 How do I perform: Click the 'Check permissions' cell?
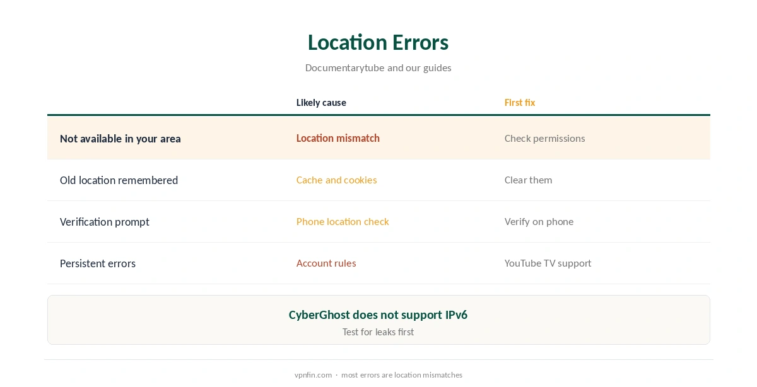pos(544,139)
